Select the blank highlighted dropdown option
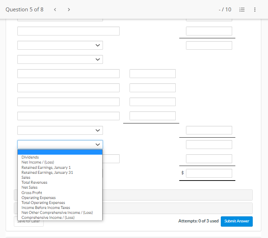 point(60,152)
